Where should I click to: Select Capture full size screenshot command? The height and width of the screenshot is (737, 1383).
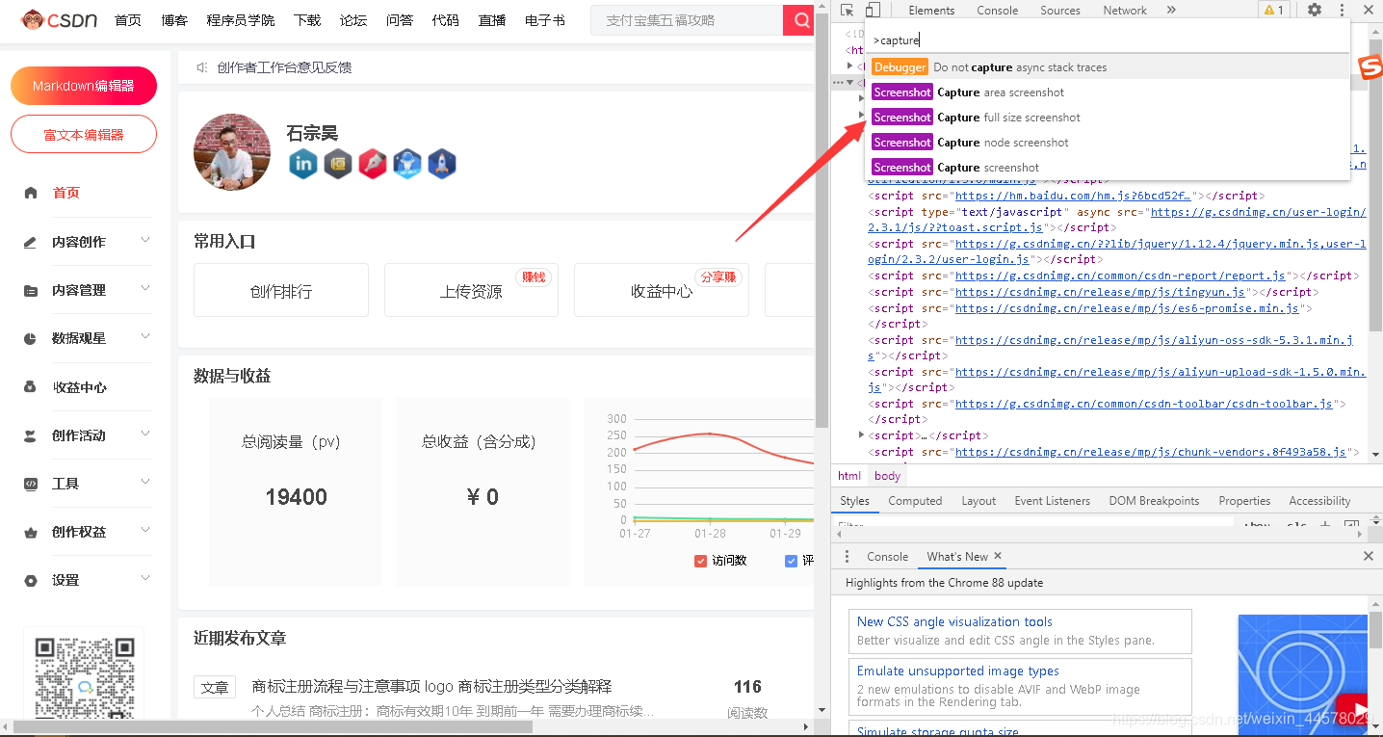tap(1108, 118)
